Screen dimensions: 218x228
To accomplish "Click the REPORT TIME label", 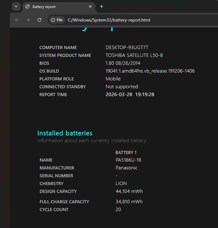I will pyautogui.click(x=53, y=95).
